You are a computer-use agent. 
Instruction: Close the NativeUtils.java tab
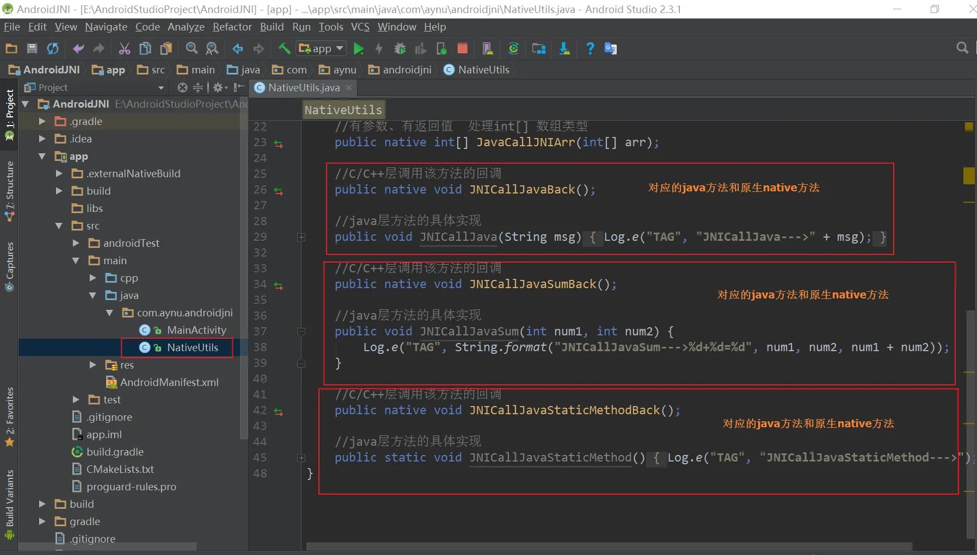(x=349, y=88)
